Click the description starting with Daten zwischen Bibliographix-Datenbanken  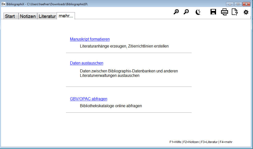[x=129, y=73]
